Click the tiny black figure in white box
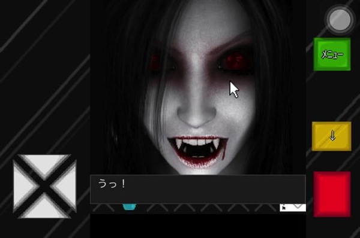 point(284,207)
